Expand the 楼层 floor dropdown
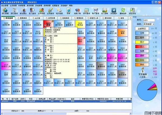The height and width of the screenshot is (115, 162). pos(154,24)
